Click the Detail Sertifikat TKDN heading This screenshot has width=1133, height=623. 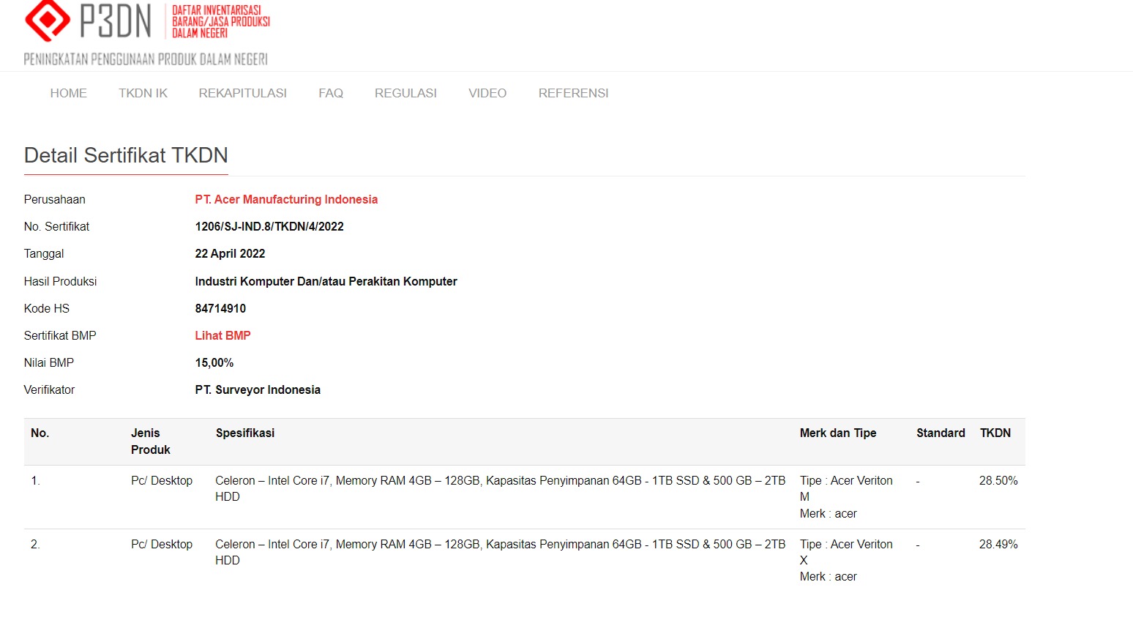click(x=126, y=155)
